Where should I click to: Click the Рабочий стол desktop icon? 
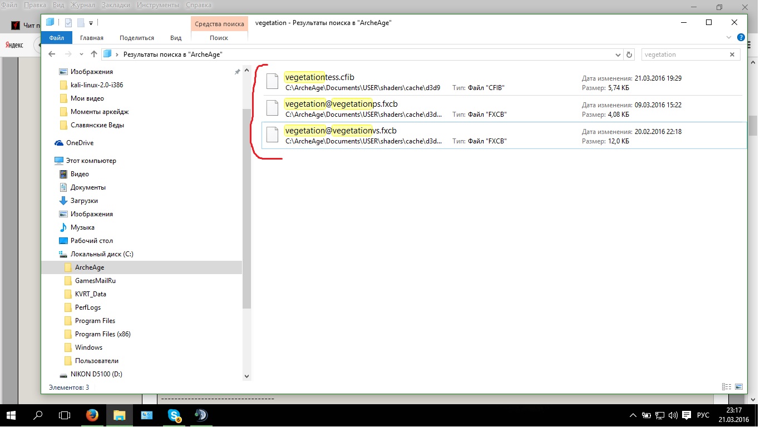[x=63, y=241]
